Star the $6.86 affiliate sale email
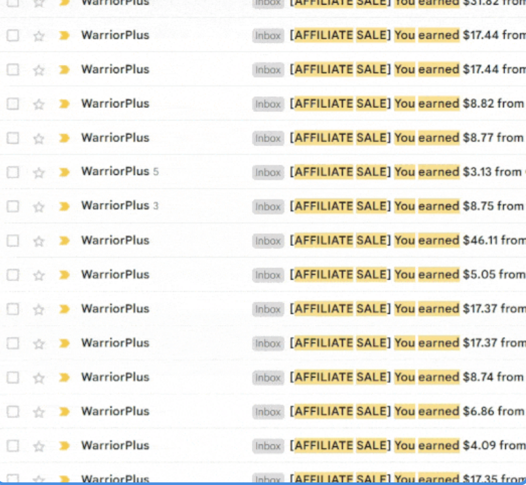Screen dimensions: 526x485 (x=39, y=412)
